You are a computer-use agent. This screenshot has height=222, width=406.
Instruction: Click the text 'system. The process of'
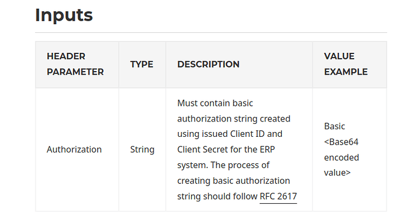coord(223,165)
